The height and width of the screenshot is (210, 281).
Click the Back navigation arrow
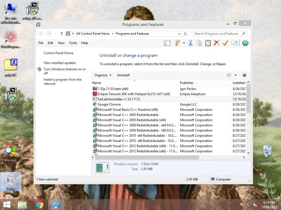click(41, 34)
